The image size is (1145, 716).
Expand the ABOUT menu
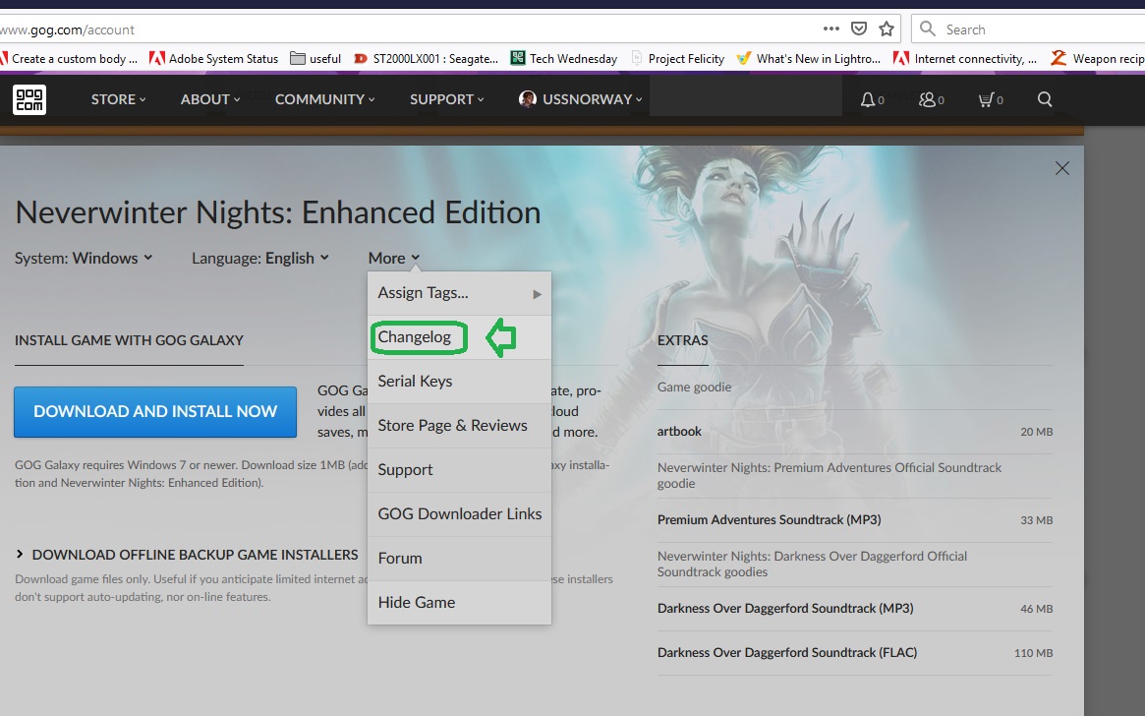click(210, 99)
